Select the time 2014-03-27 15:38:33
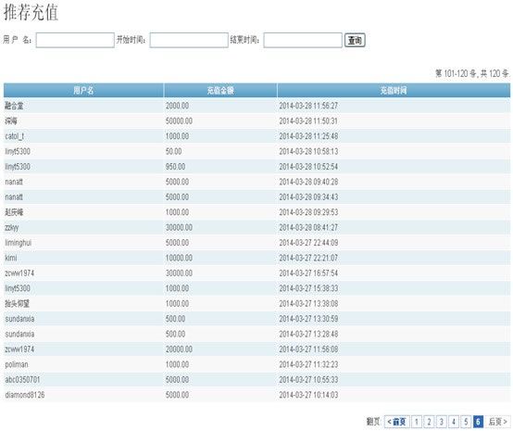The image size is (513, 431). (x=308, y=288)
